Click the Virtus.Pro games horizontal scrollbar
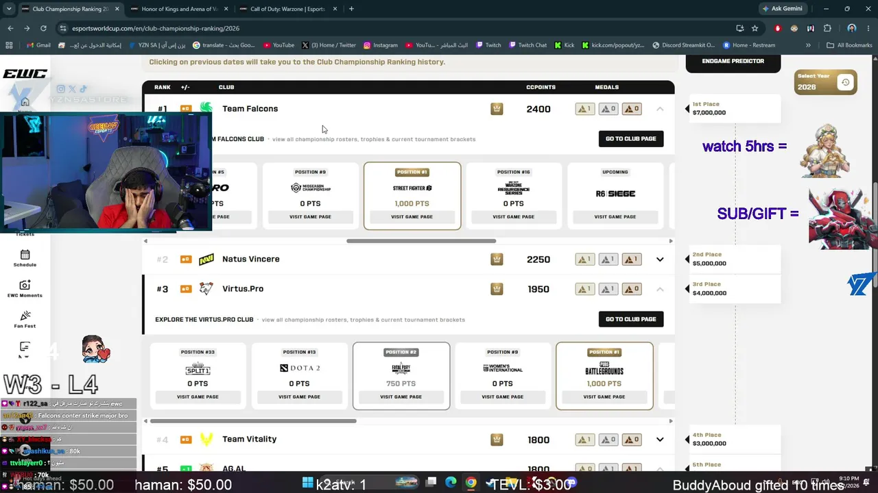The width and height of the screenshot is (878, 493). tap(253, 421)
